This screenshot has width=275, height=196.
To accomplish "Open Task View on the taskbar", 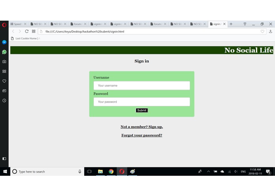I will tap(89, 171).
